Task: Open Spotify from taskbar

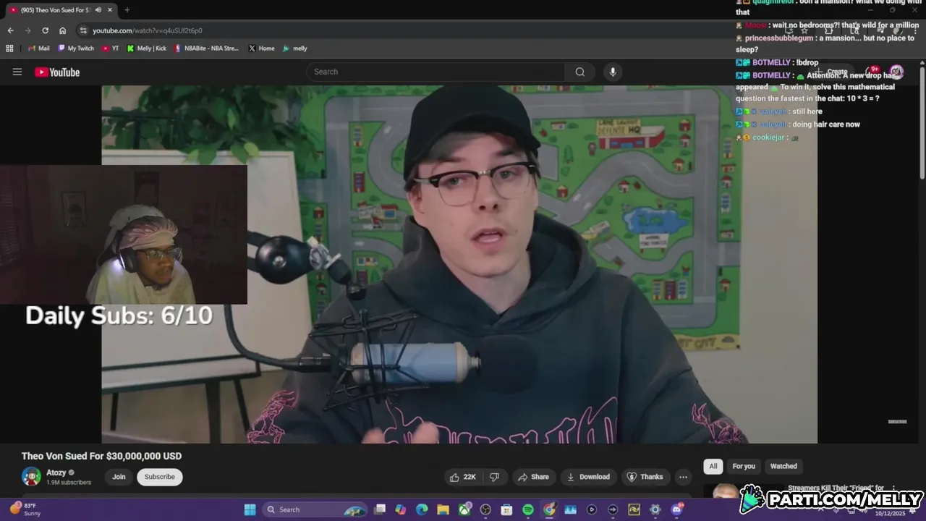Action: point(528,509)
